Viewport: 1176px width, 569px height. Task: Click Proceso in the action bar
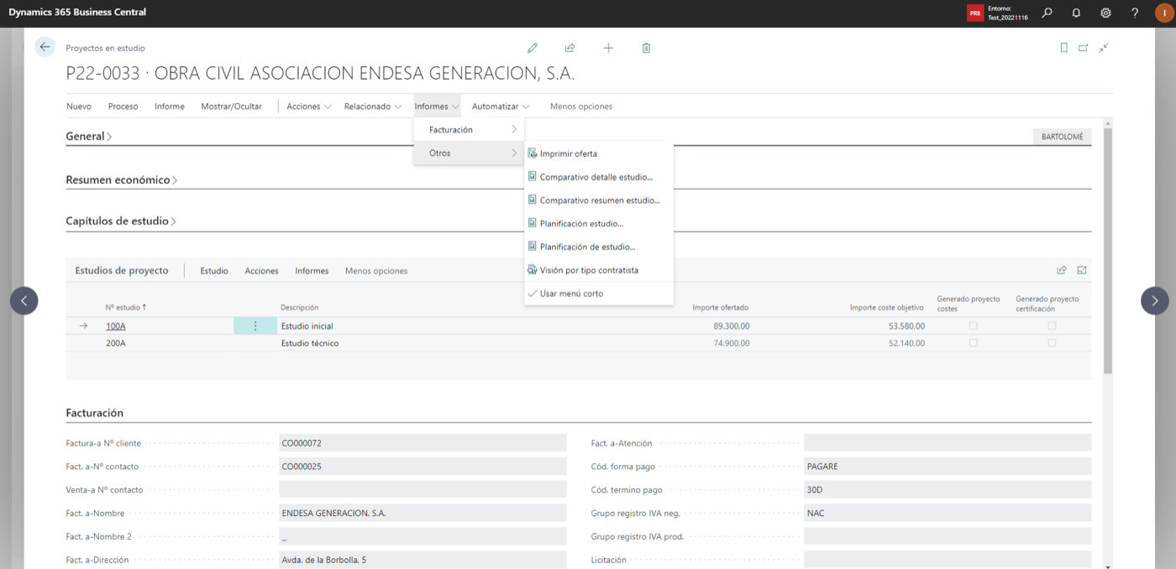coord(123,107)
